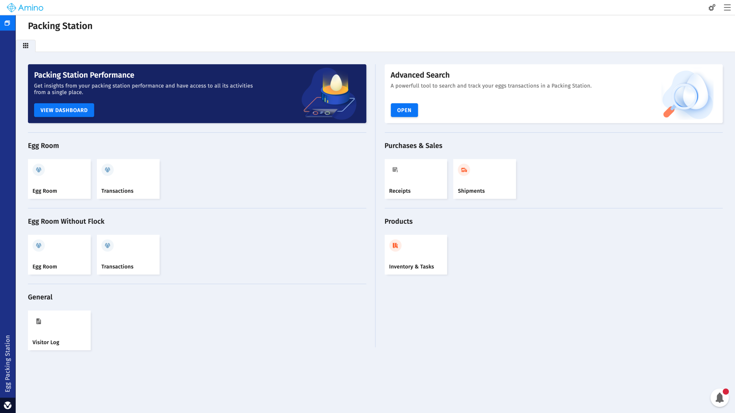Open the Inventory & Tasks label
735x413 pixels.
(x=411, y=266)
